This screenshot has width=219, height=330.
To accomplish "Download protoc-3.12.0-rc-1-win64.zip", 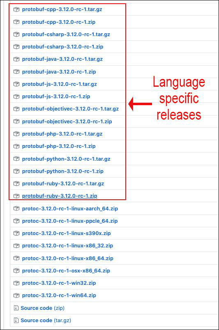I will point(59,295).
